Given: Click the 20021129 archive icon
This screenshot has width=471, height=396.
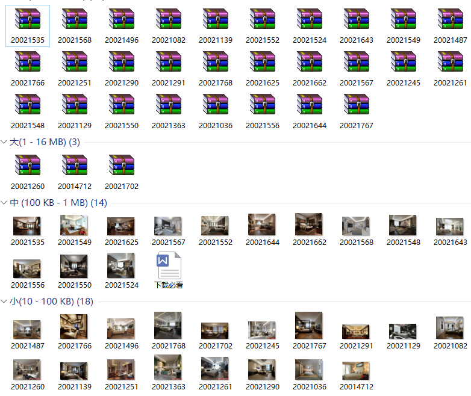Looking at the screenshot, I should 75,104.
